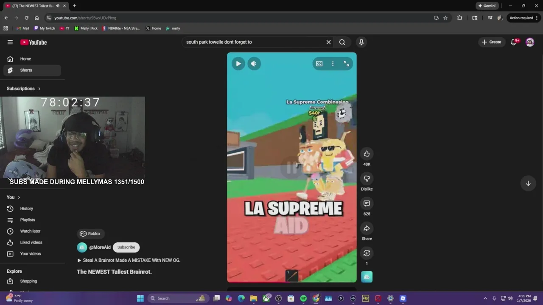Open Playlists in the sidebar
This screenshot has height=305, width=543.
(x=32, y=220)
